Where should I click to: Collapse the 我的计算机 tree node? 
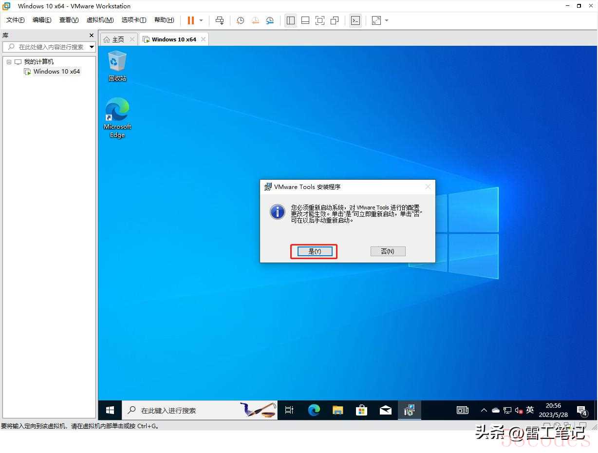[x=9, y=62]
